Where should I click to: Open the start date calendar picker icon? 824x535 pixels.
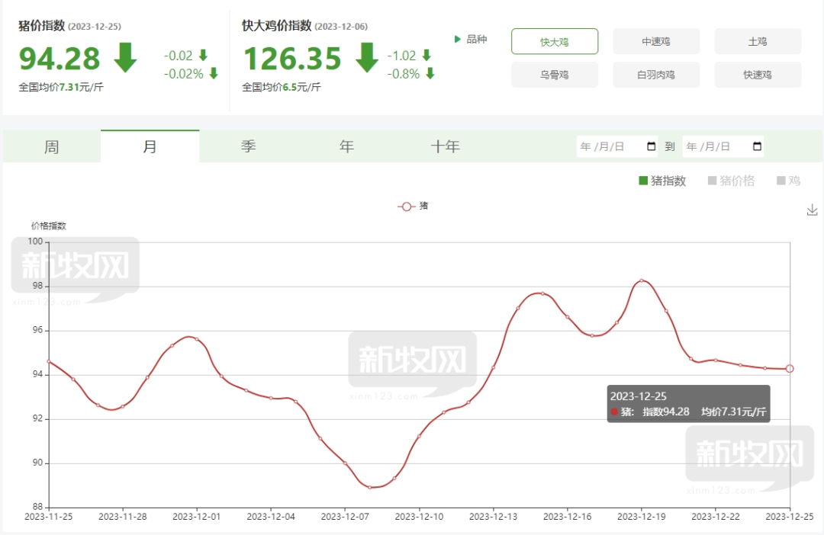click(x=651, y=146)
